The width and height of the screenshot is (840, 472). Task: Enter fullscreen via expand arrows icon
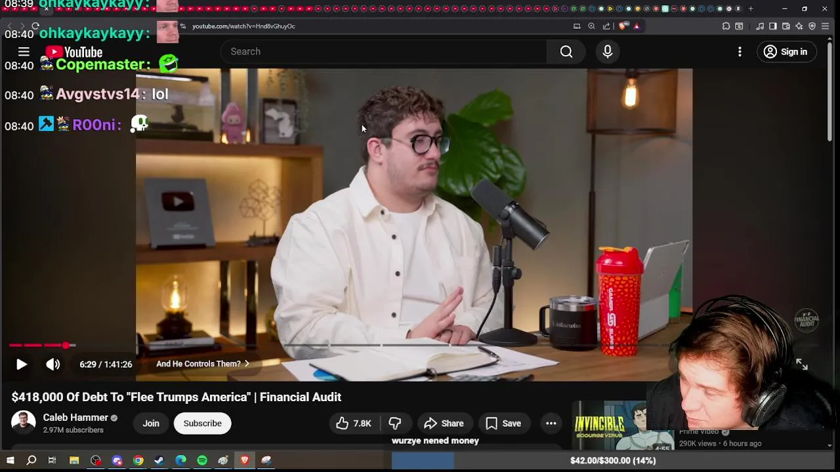(802, 364)
